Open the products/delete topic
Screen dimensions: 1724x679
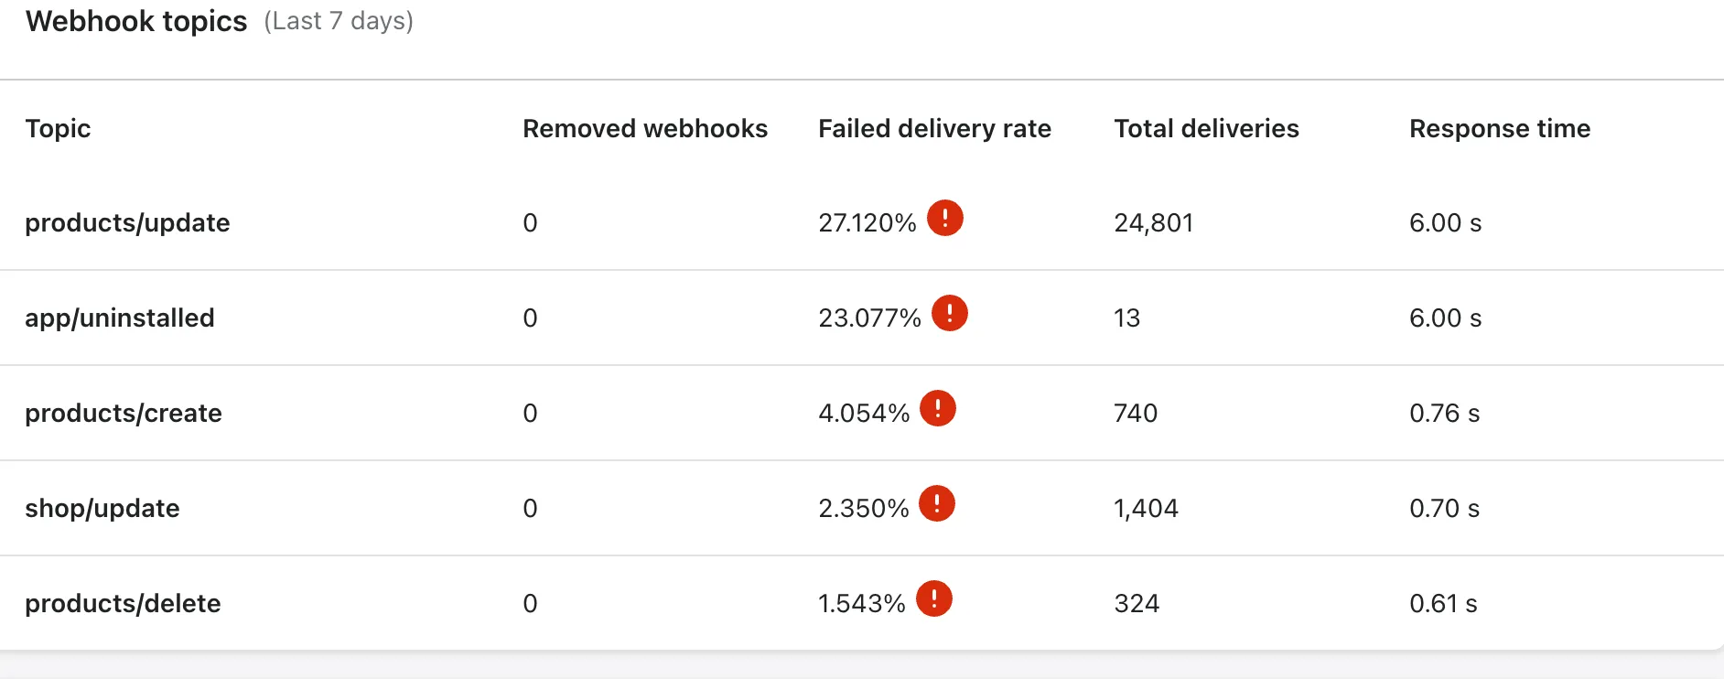coord(123,603)
